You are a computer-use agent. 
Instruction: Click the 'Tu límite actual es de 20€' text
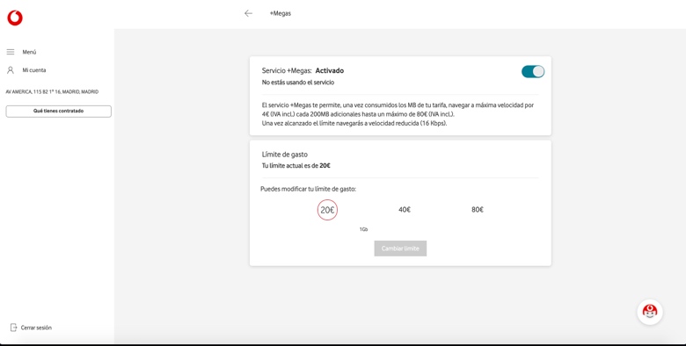tap(296, 166)
